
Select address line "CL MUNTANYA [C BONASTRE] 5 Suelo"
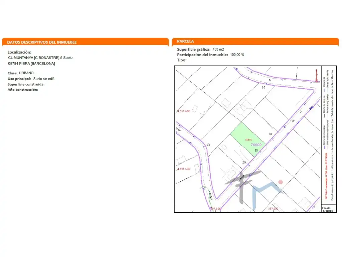[x=40, y=58]
